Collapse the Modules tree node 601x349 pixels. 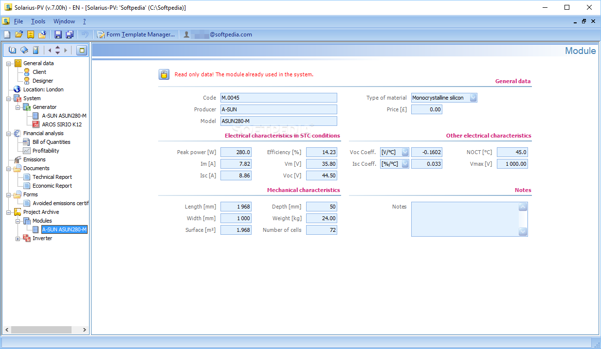pos(18,221)
